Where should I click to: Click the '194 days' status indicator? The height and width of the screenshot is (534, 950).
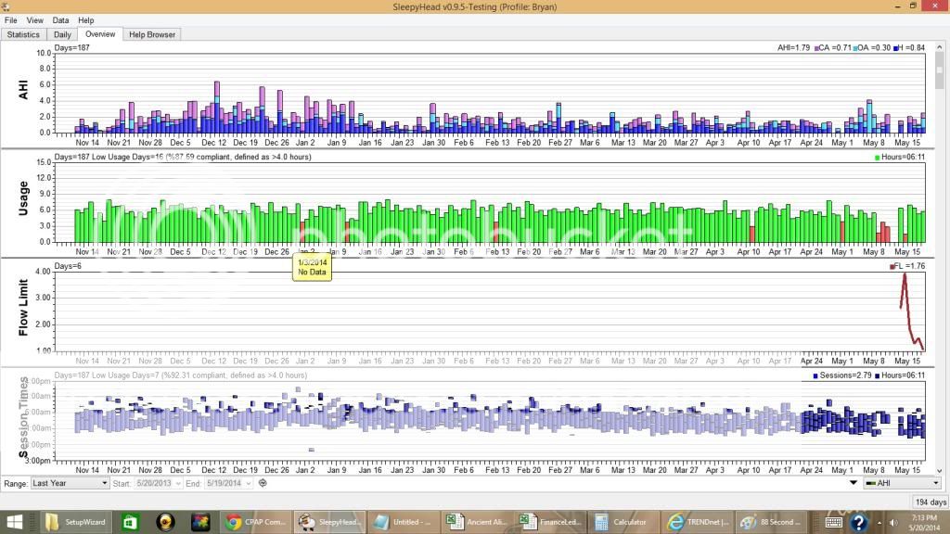point(930,502)
